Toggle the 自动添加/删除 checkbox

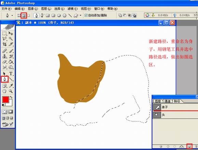point(86,15)
